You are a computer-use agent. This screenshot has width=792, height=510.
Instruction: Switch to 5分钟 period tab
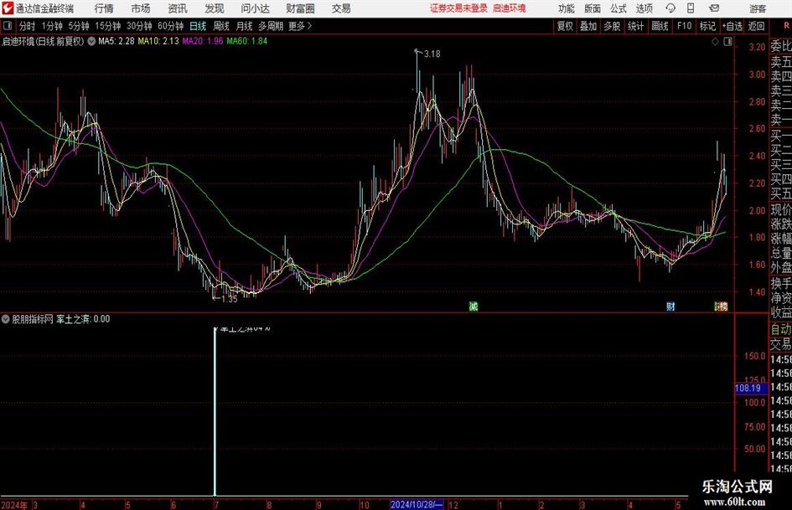click(79, 26)
